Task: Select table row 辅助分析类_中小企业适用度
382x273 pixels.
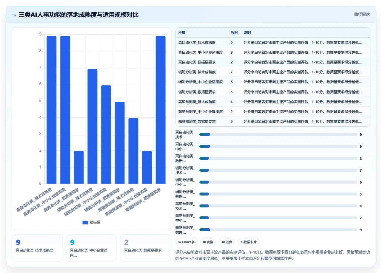Action: [x=273, y=82]
